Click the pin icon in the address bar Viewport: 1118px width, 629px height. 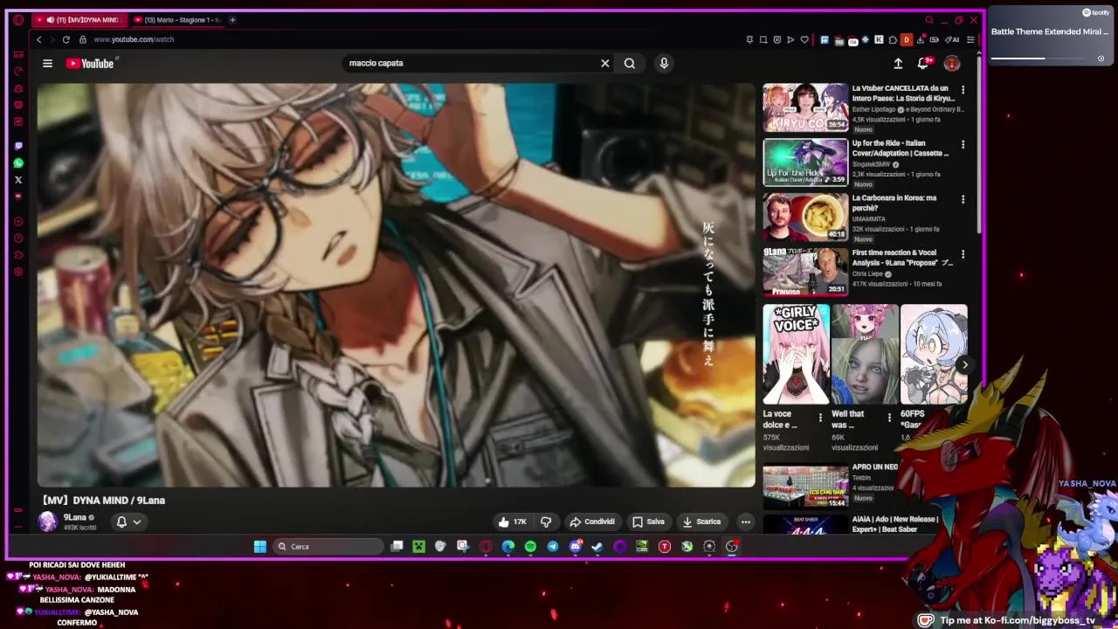pyautogui.click(x=749, y=39)
